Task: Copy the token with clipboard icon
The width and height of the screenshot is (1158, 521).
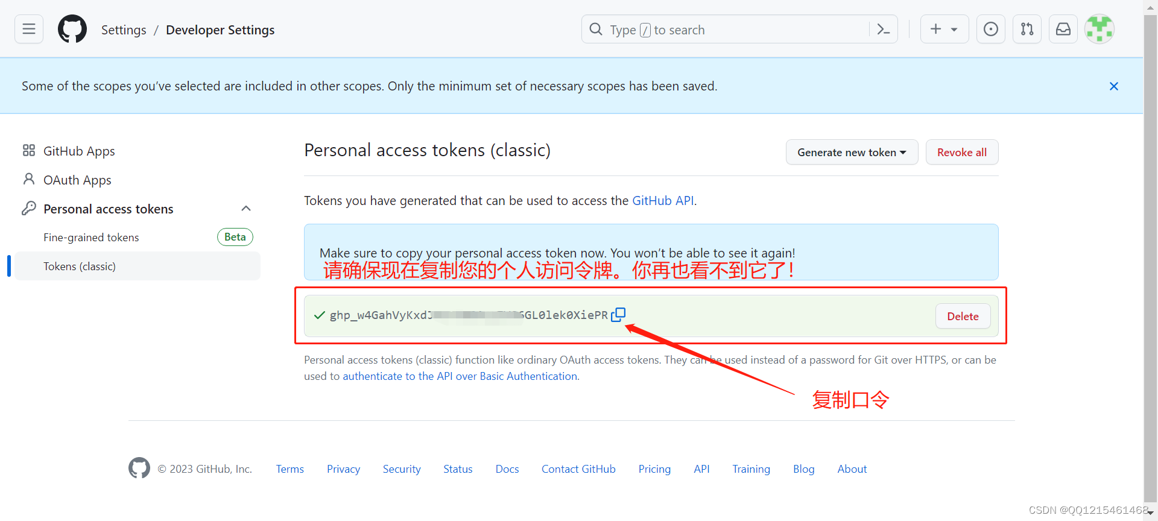Action: coord(618,315)
